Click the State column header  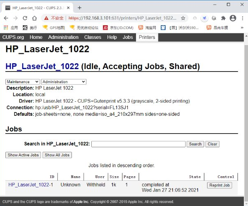coord(195,177)
